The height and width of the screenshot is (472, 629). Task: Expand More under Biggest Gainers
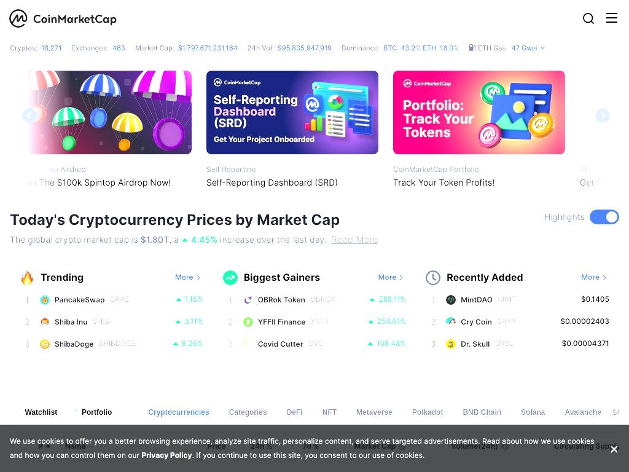pos(390,277)
